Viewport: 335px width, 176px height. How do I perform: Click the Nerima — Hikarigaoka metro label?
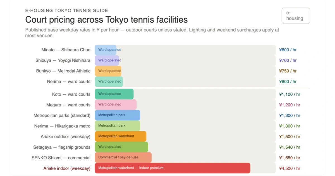[62, 126]
